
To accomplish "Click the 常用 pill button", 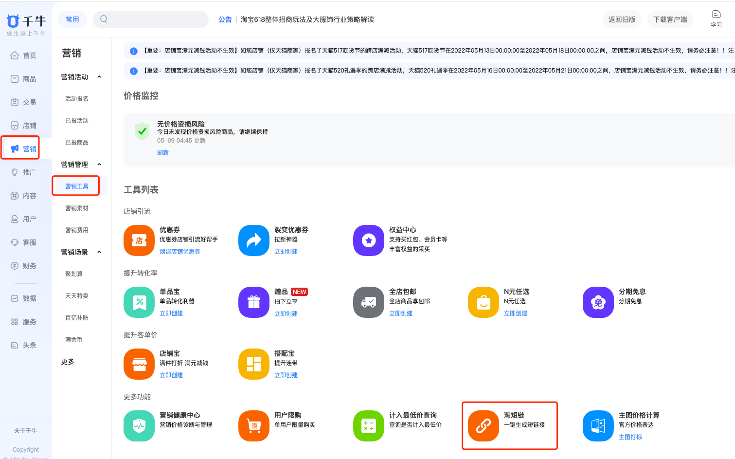I will (72, 19).
